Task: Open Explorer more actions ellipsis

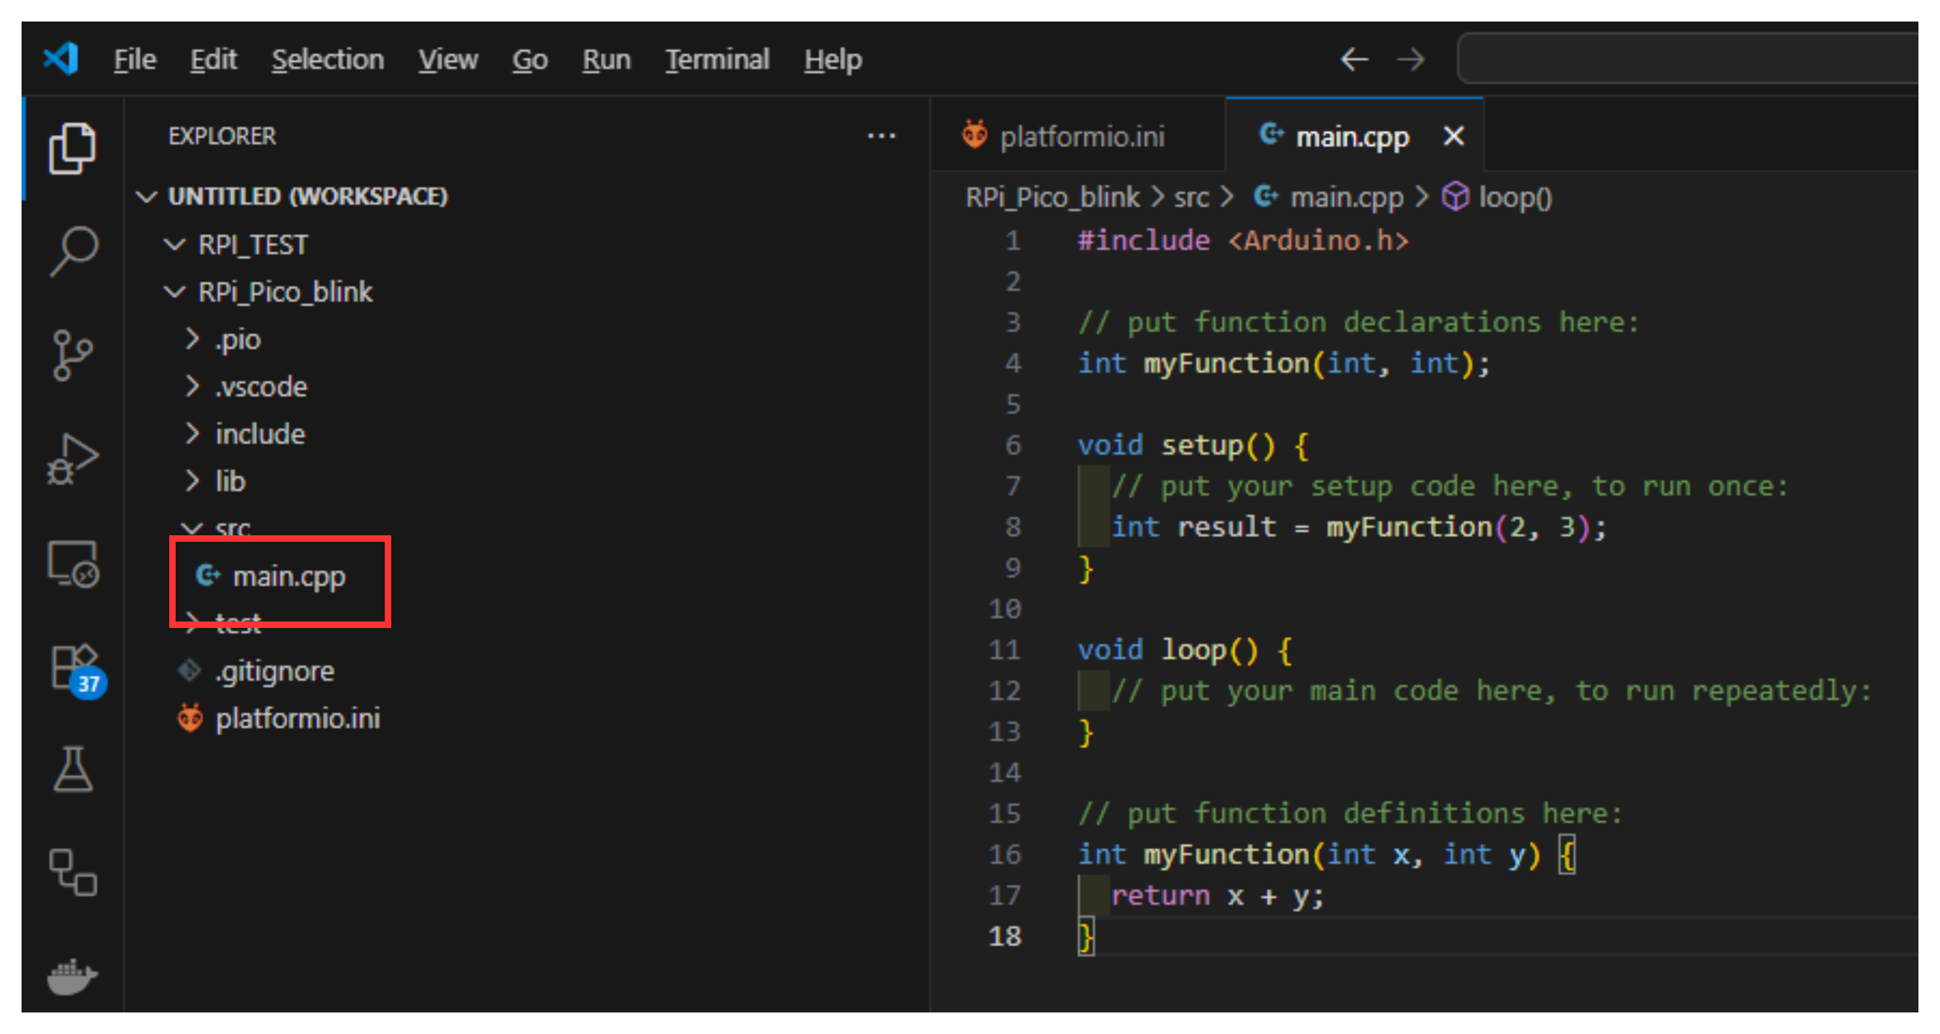Action: pos(881,136)
